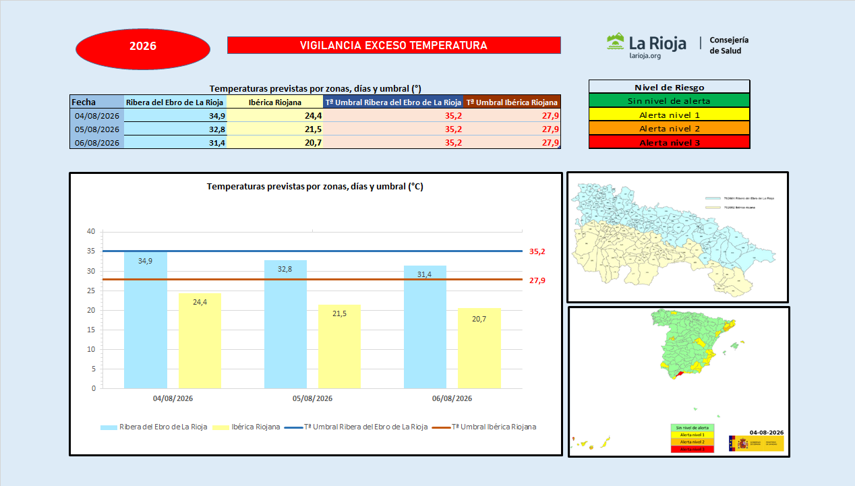The image size is (855, 486).
Task: Click red Alerta nivel 3 swatch
Action: [669, 142]
